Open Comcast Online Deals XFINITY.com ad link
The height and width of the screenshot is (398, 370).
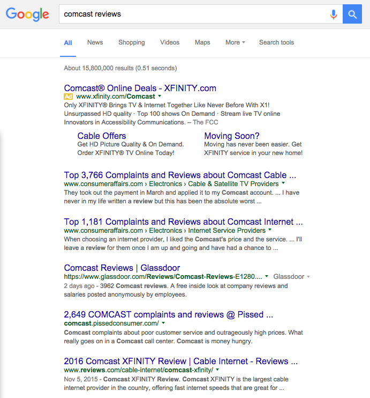[x=140, y=88]
